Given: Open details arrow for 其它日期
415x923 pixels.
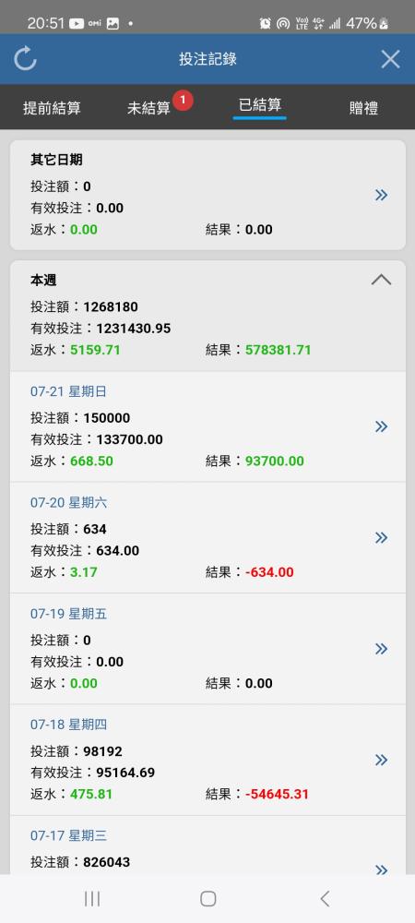Looking at the screenshot, I should 382,195.
